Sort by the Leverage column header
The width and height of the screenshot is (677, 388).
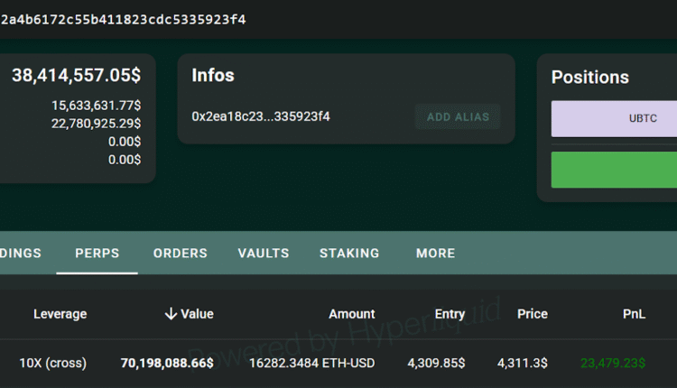[x=60, y=314]
